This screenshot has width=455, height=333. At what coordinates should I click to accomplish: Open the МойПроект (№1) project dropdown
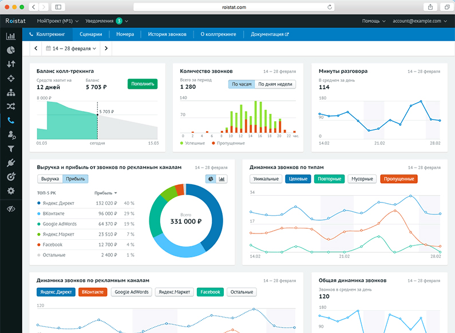[58, 21]
